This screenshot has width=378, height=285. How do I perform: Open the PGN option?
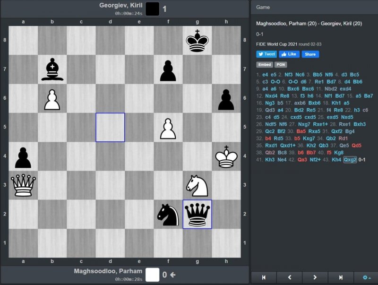(x=281, y=65)
